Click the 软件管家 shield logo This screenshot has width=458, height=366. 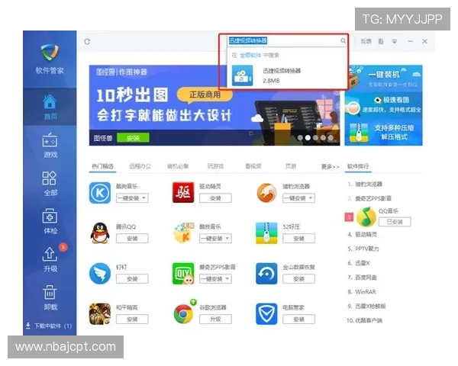click(x=50, y=53)
